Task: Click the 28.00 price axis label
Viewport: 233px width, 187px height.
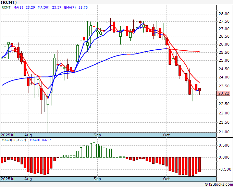Action: [224, 14]
